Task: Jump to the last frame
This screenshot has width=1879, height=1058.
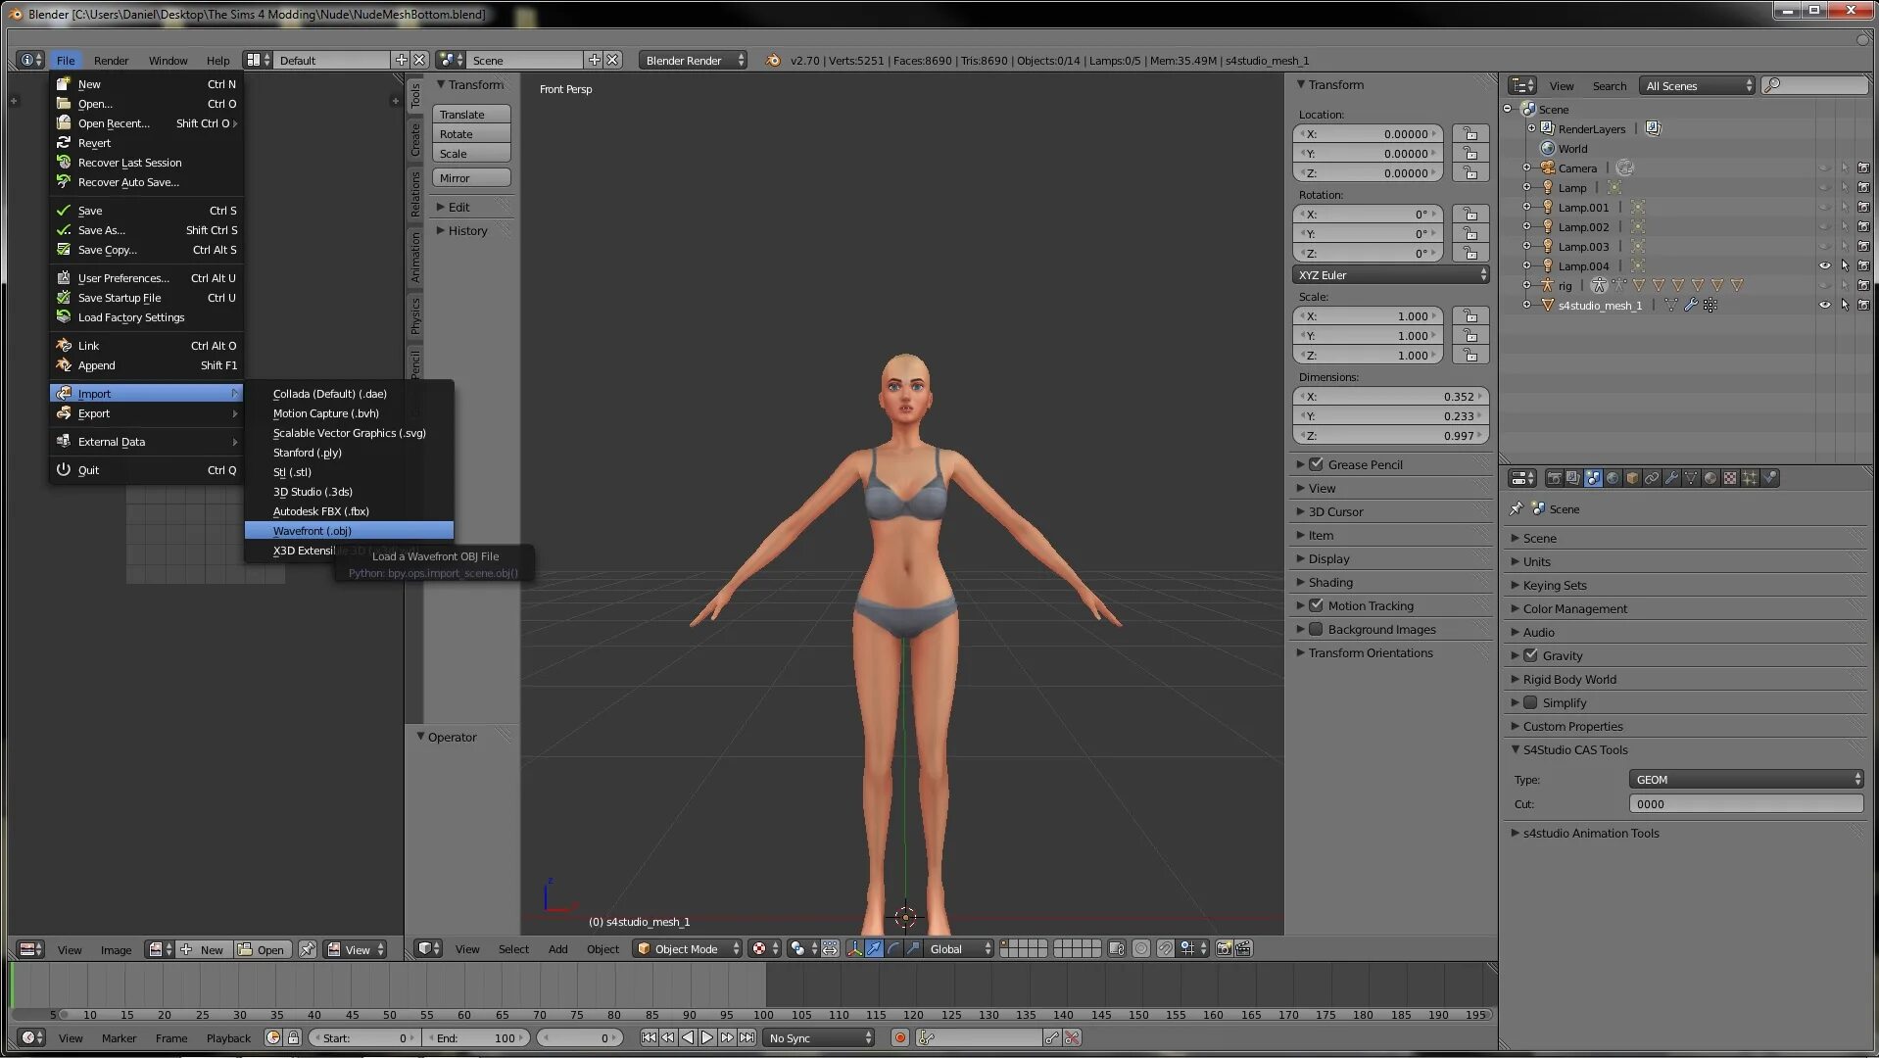Action: coord(747,1037)
